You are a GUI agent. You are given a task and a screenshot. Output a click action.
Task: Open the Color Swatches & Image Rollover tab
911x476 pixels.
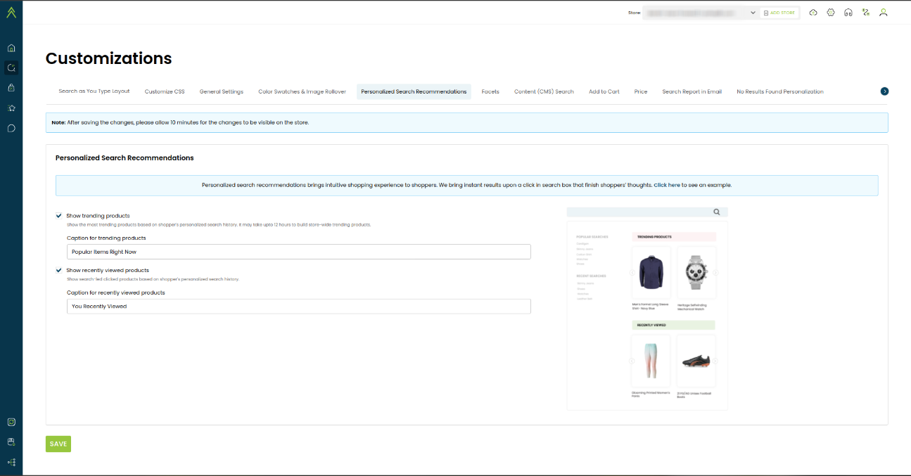(x=302, y=91)
